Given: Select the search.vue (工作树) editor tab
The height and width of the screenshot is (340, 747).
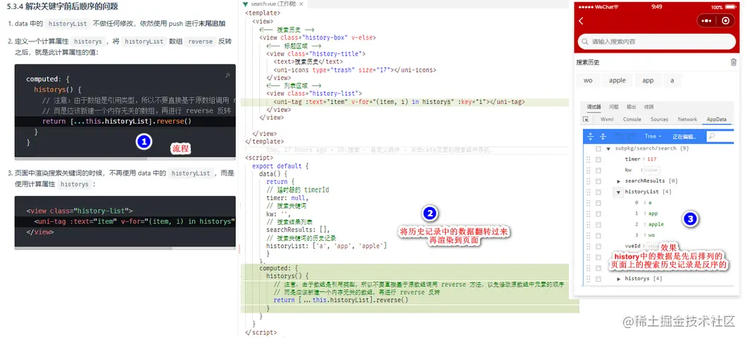Looking at the screenshot, I should (x=273, y=4).
